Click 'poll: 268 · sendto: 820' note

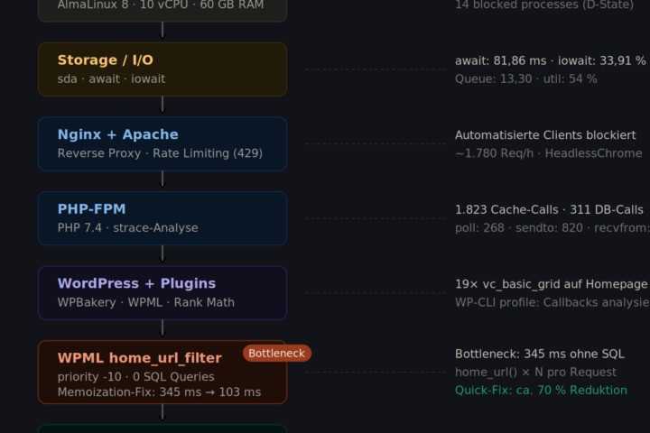[519, 228]
